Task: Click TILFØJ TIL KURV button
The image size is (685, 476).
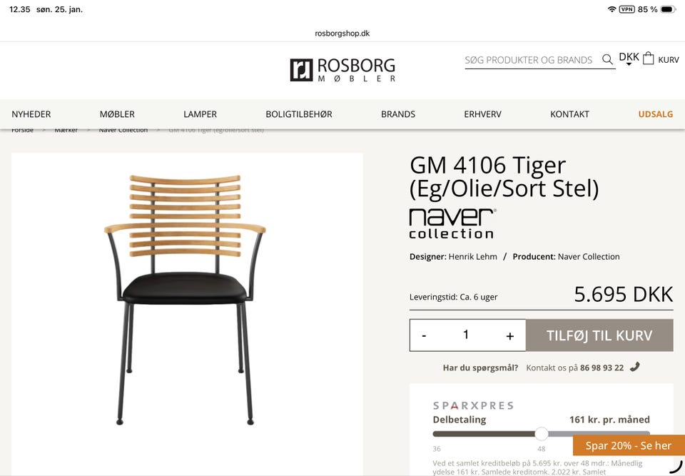Action: coord(599,335)
